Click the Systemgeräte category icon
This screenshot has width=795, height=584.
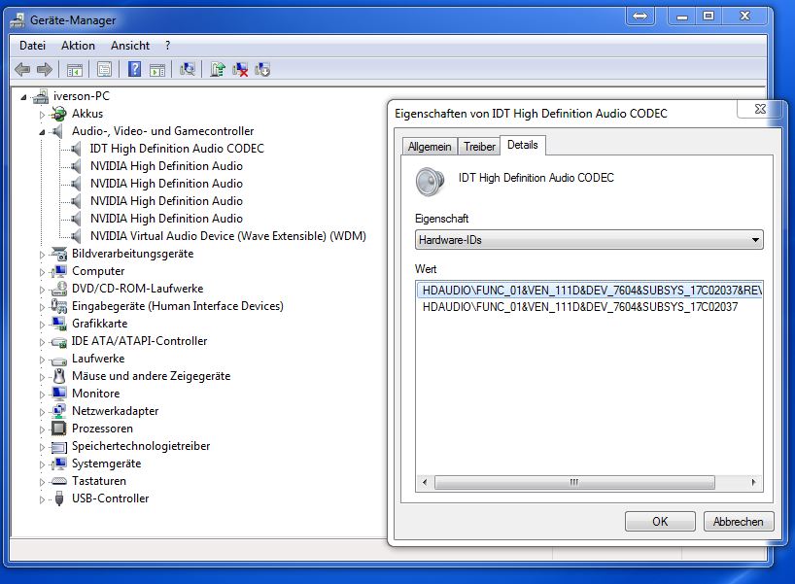pos(59,464)
